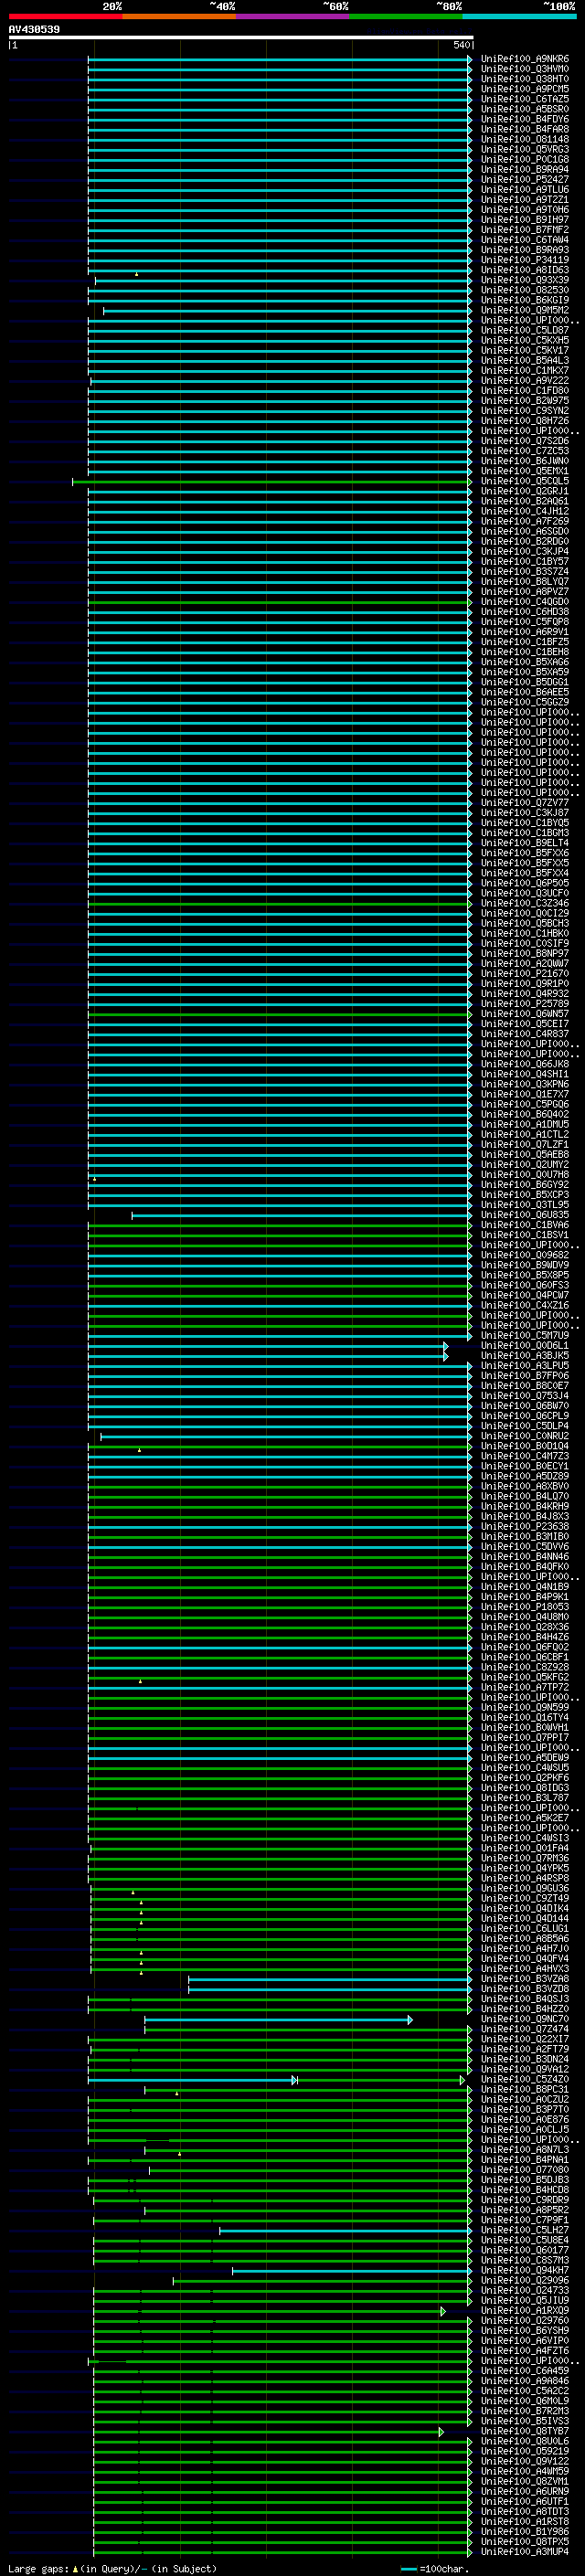The height and width of the screenshot is (2576, 585).
Task: Click UniRef100_B8PC31 entry
Action: (525, 2089)
